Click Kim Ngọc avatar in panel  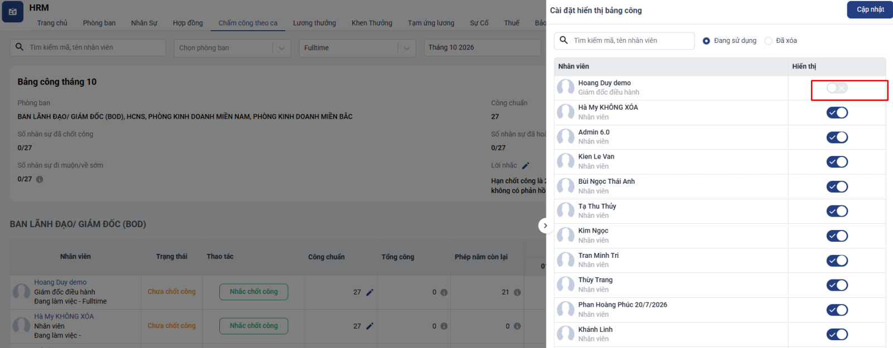pos(566,236)
